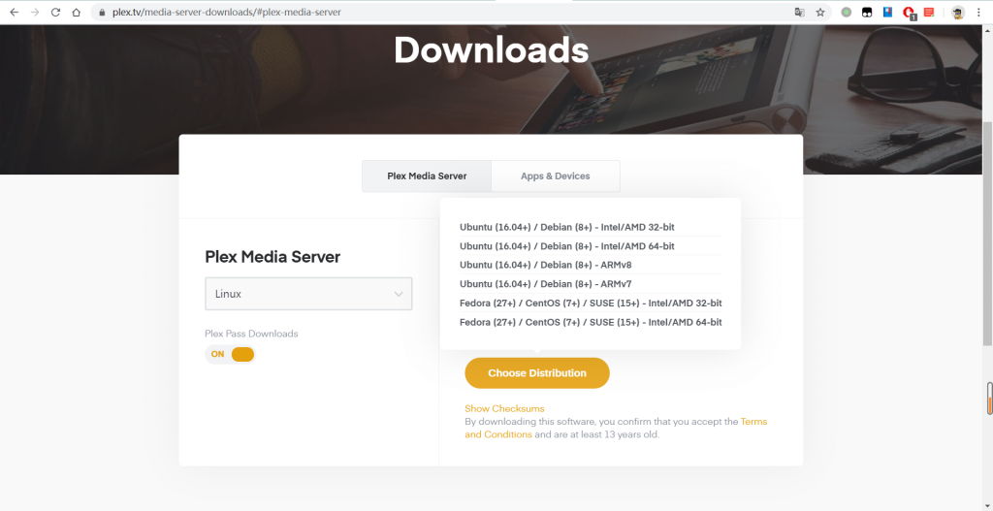993x511 pixels.
Task: Select Fedora/CentOS/SUSE Intel/AMD 32-bit
Action: [x=591, y=303]
